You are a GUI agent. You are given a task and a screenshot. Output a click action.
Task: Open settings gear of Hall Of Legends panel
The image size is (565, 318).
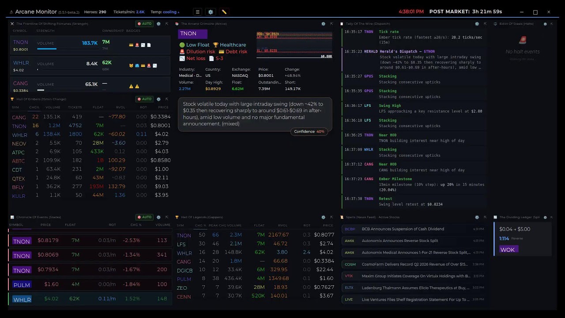(323, 217)
